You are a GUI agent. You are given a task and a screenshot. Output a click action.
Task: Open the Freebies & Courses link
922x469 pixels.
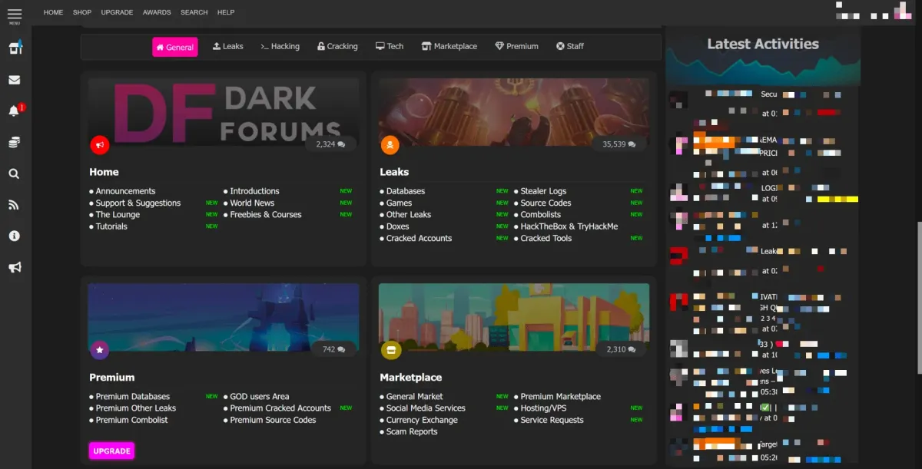coord(264,214)
